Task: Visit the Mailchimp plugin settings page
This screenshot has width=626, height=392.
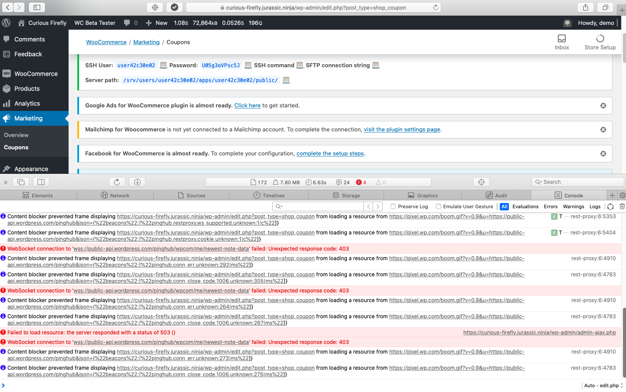Action: (401, 129)
